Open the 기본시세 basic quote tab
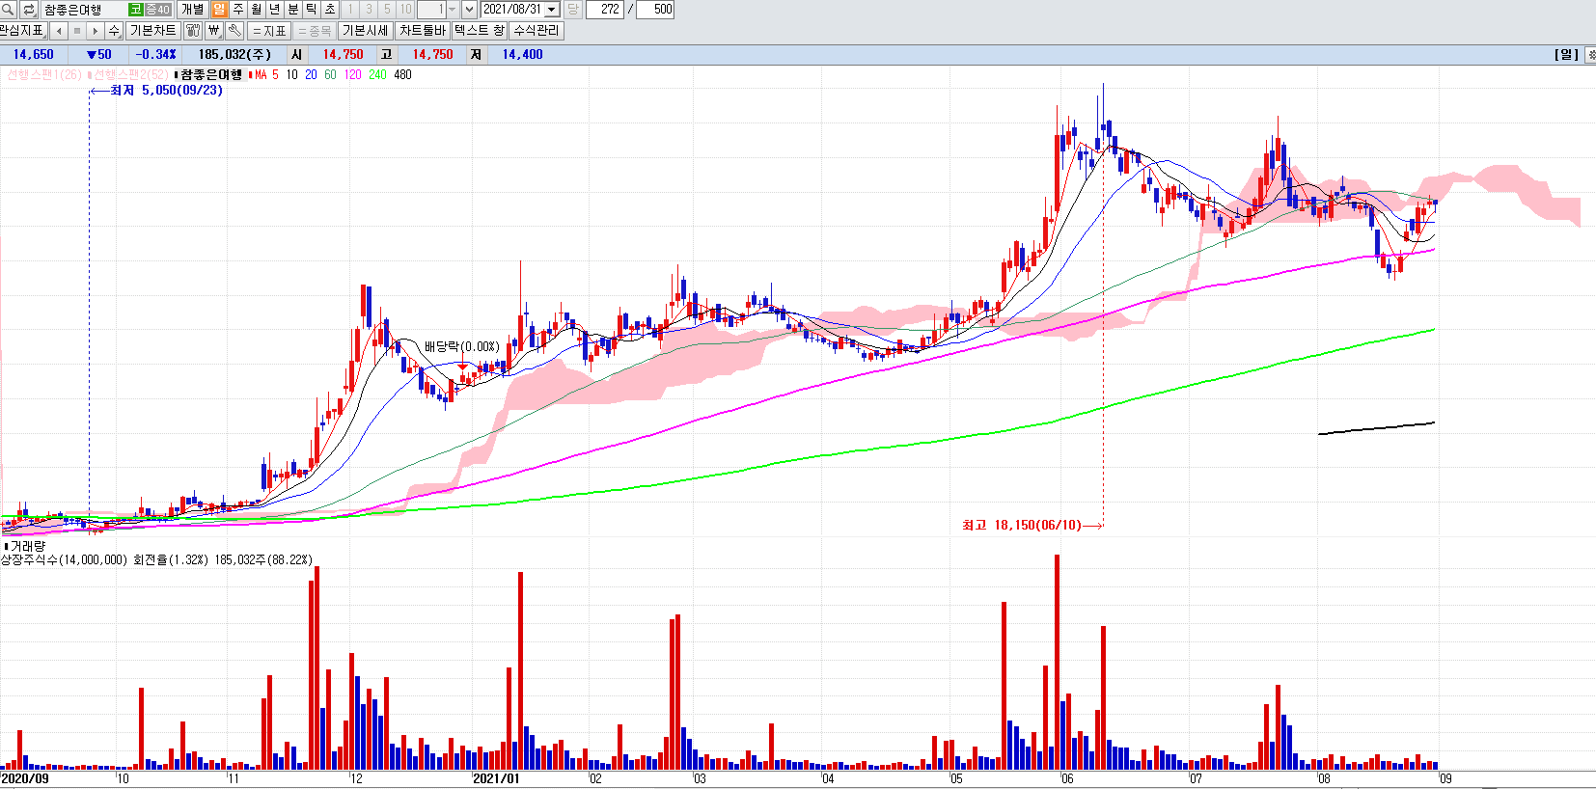The image size is (1596, 789). 366,30
